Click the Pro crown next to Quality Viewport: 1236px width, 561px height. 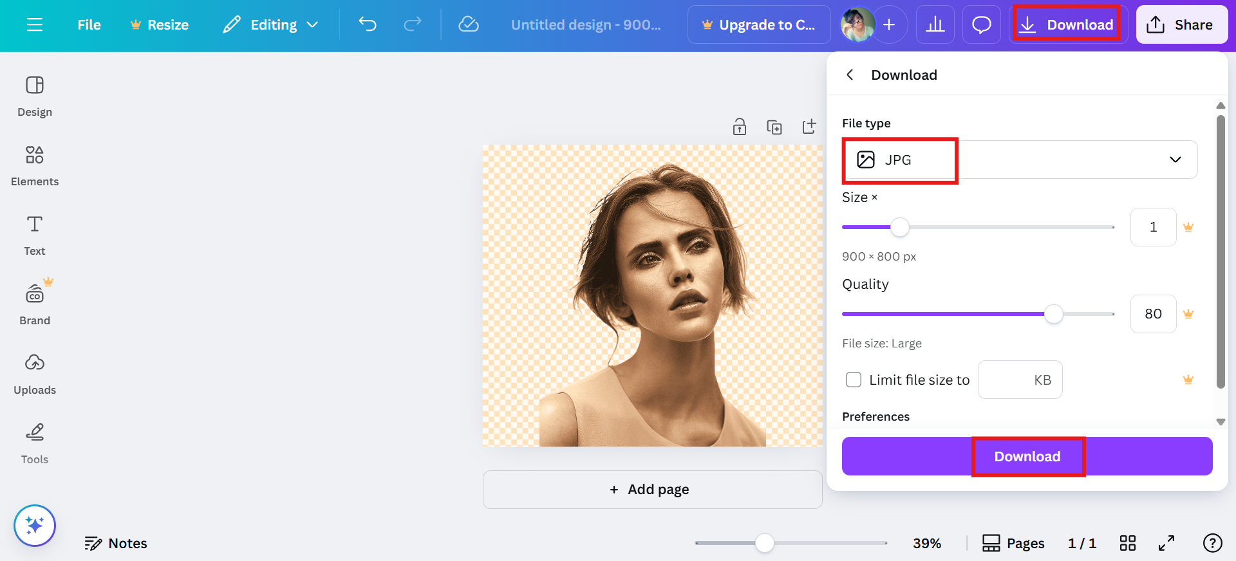tap(1188, 314)
